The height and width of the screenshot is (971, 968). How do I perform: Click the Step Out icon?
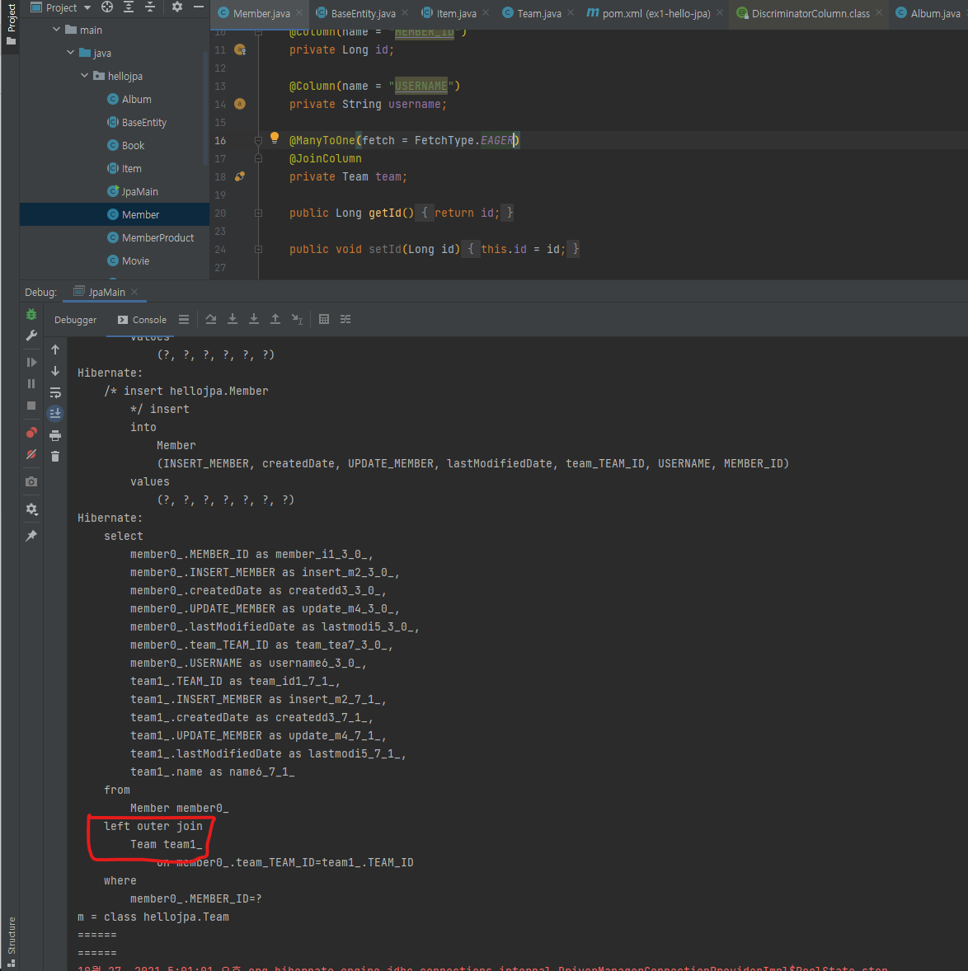(275, 319)
